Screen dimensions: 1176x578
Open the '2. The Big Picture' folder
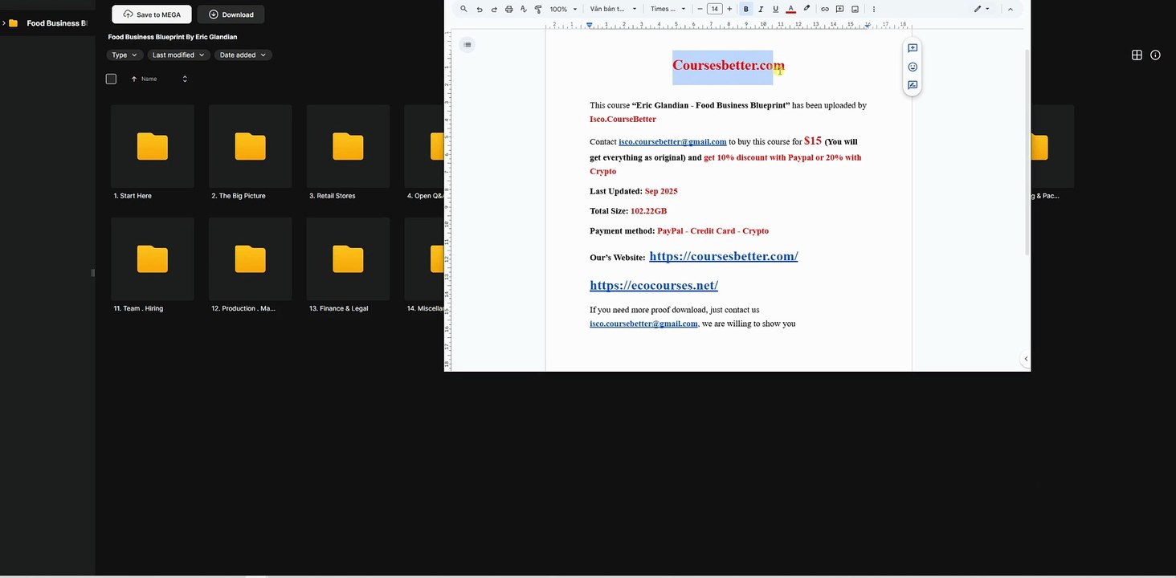(x=251, y=153)
